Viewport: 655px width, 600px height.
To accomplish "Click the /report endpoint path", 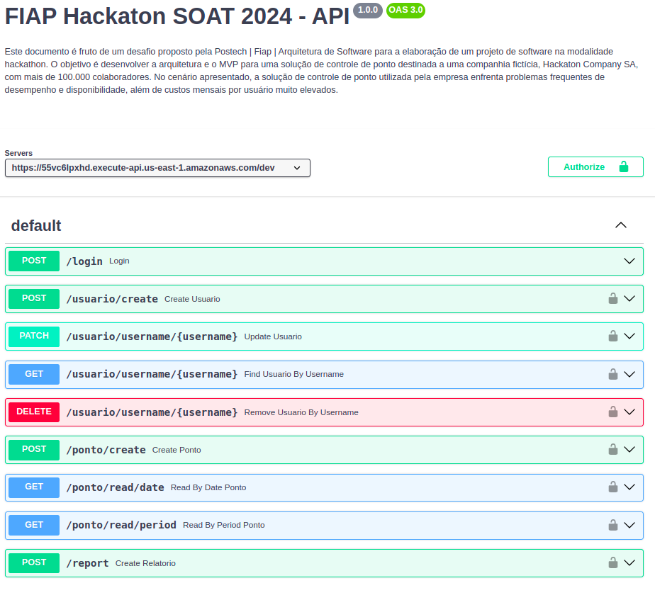I will pos(87,563).
